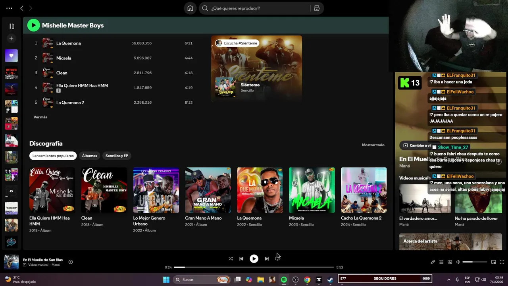The width and height of the screenshot is (508, 286).
Task: Select Sencillos y EP filter chip
Action: (x=117, y=156)
